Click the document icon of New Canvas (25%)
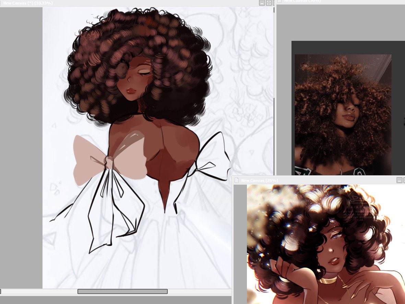 pyautogui.click(x=236, y=180)
